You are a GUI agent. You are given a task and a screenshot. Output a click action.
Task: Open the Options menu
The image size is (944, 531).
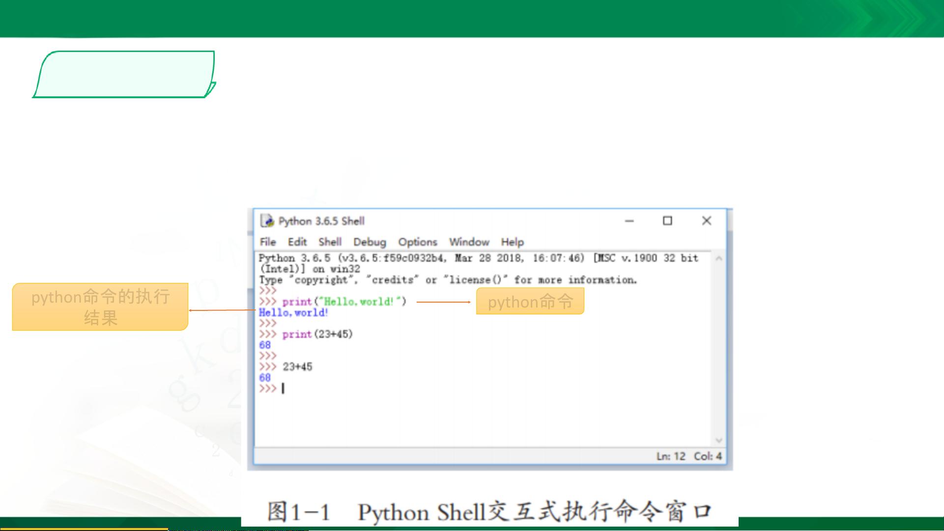click(417, 242)
